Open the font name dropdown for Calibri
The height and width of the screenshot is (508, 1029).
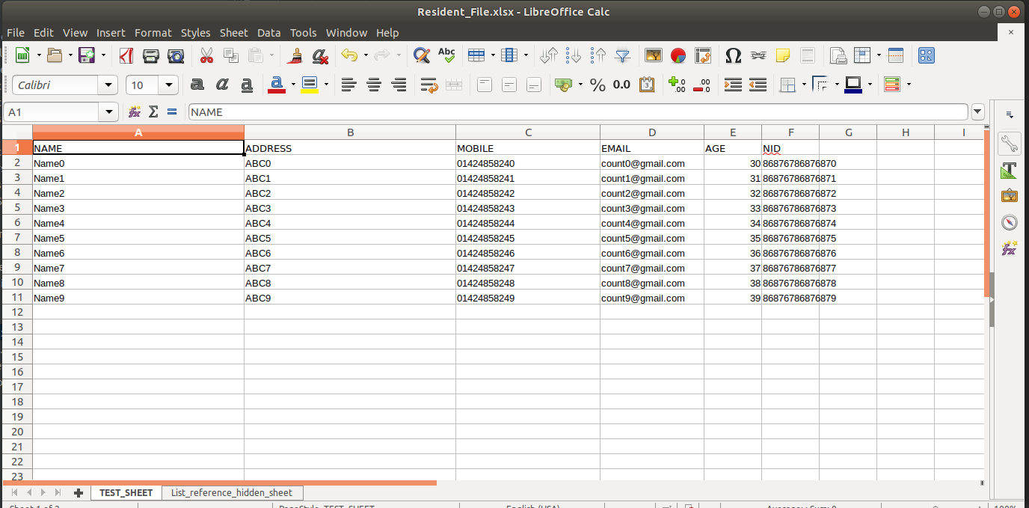[109, 85]
